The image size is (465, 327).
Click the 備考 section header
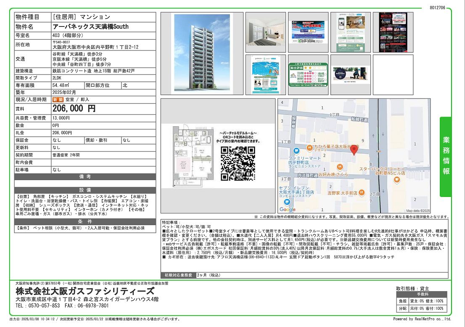[x=85, y=177]
